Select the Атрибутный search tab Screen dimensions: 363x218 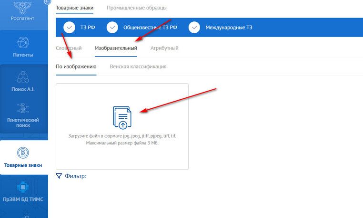coord(164,48)
